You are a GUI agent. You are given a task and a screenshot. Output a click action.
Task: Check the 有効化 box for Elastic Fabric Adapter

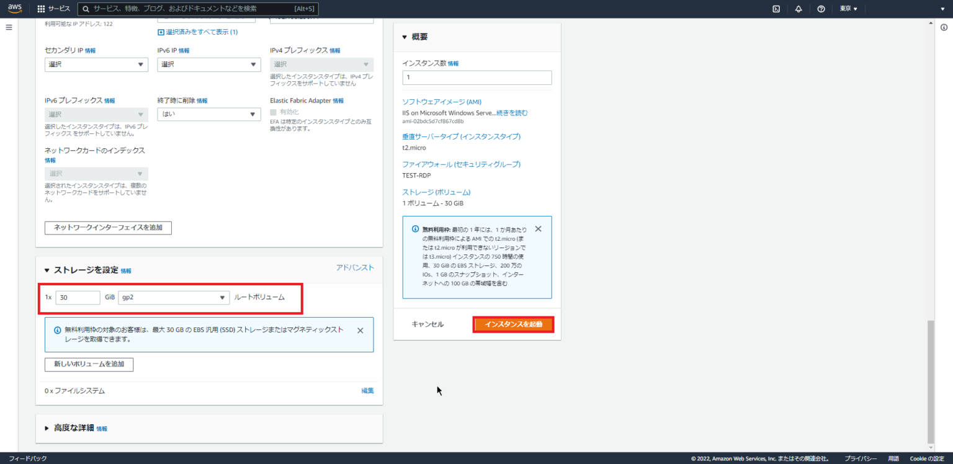coord(274,110)
